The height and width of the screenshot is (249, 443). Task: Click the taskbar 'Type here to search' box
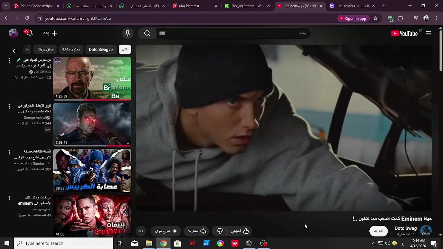click(x=64, y=243)
